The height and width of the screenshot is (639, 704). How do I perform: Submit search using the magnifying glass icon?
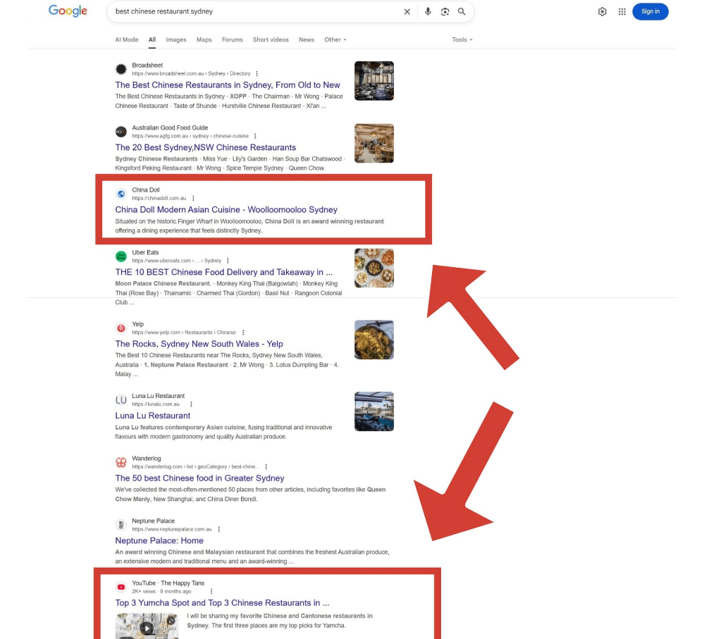coord(462,12)
